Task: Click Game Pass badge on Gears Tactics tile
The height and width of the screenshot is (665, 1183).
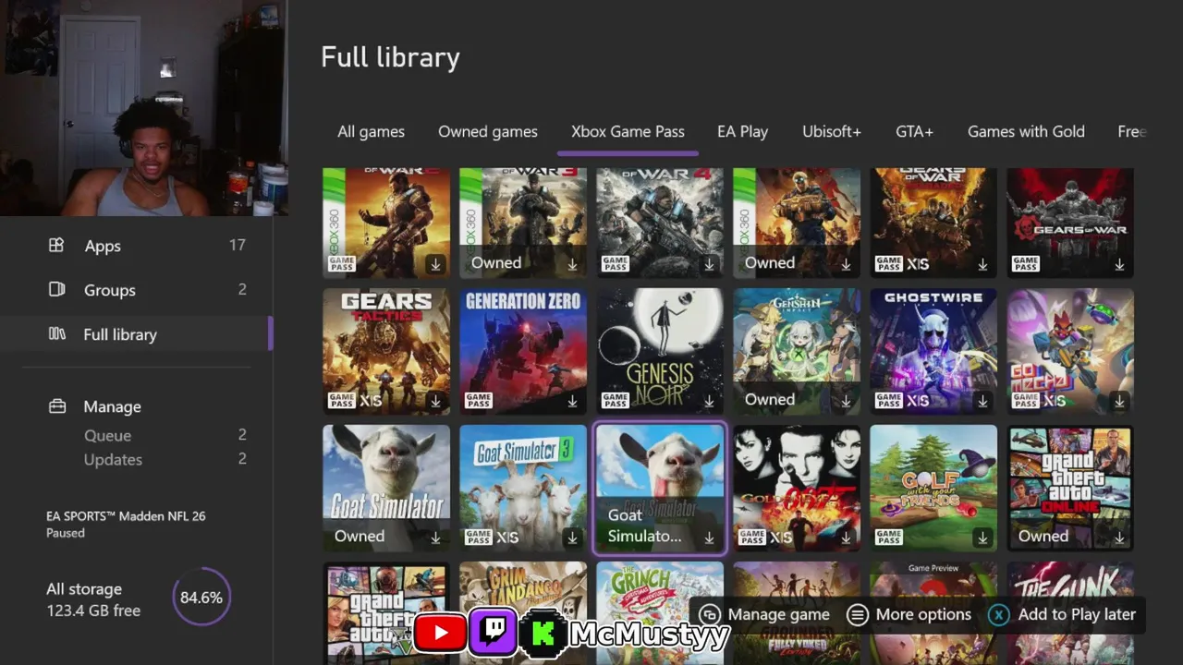Action: [342, 401]
